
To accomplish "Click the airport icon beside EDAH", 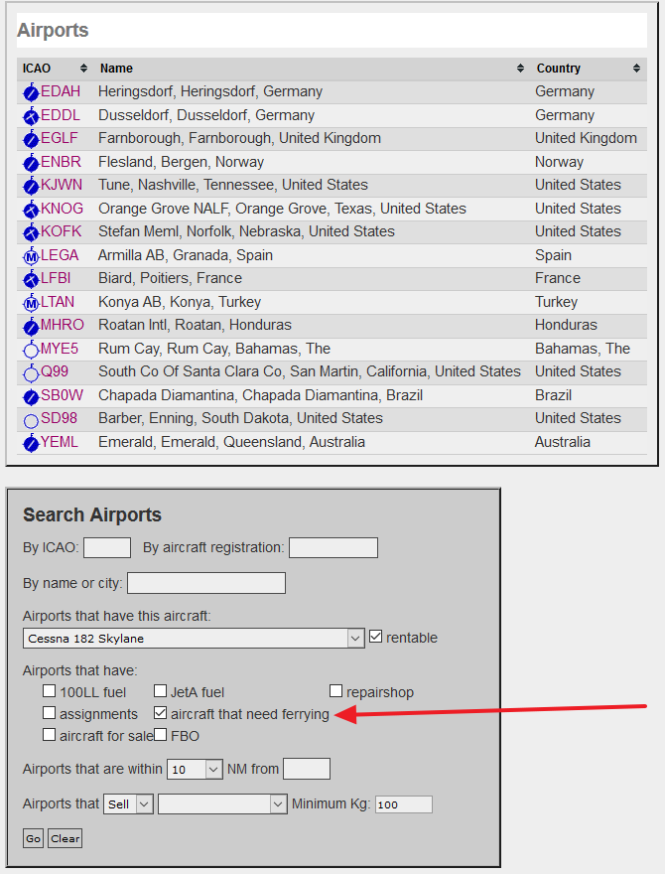I will [x=31, y=92].
